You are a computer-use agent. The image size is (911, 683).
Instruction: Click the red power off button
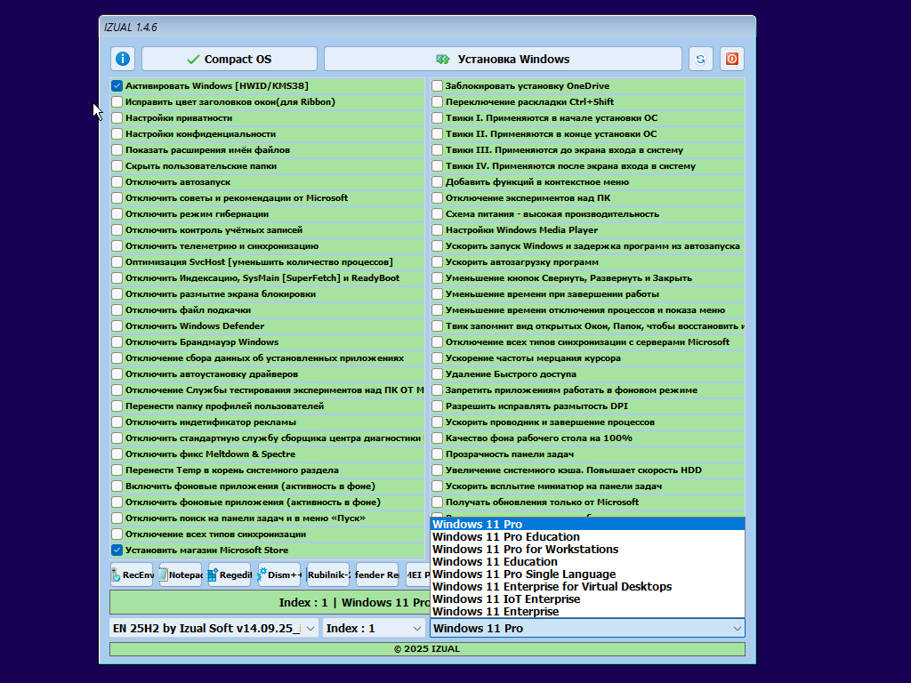coord(732,59)
